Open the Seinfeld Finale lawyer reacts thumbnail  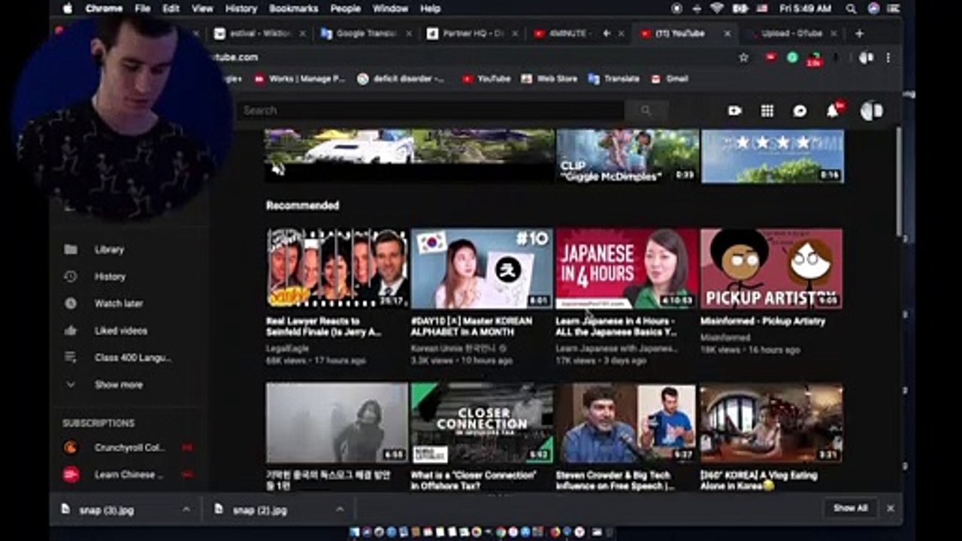[x=337, y=268]
